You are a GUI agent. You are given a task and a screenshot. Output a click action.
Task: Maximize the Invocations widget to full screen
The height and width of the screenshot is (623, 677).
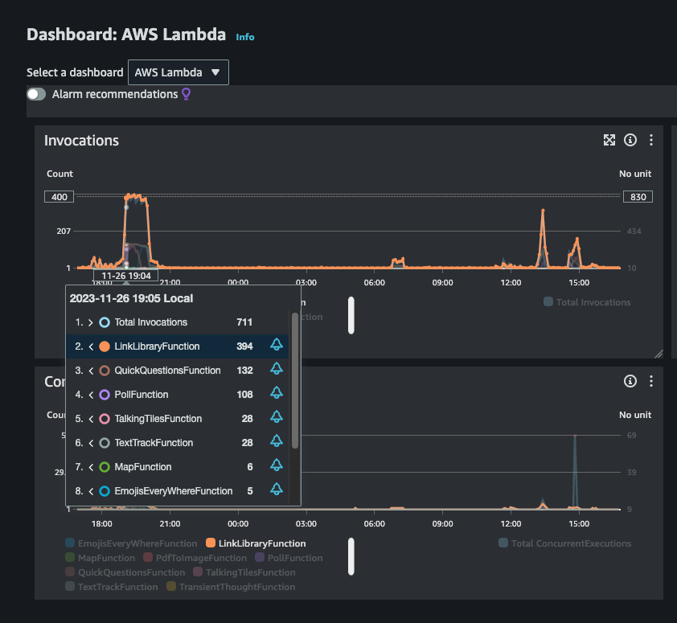609,140
